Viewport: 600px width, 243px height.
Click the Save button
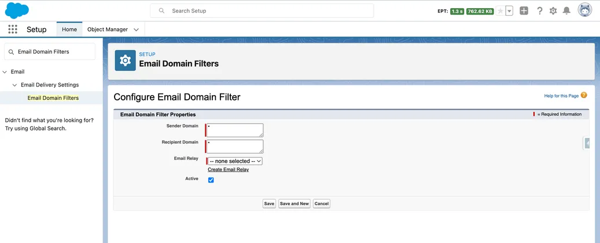point(269,204)
